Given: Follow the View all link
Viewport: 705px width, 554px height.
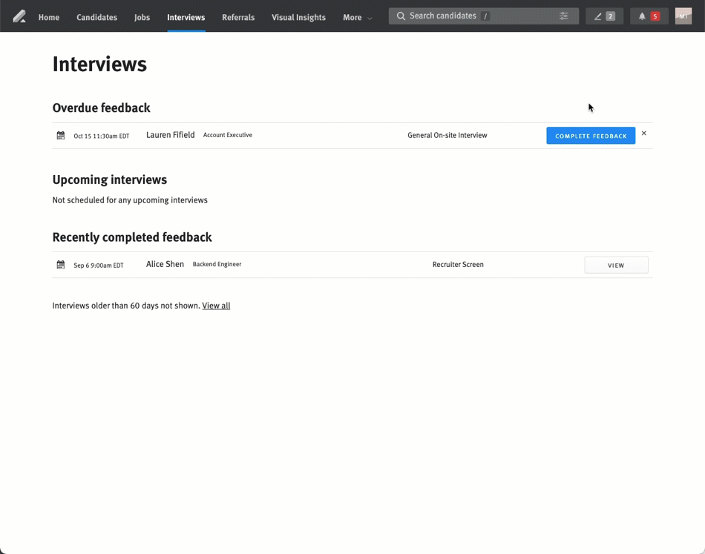Looking at the screenshot, I should click(x=216, y=306).
